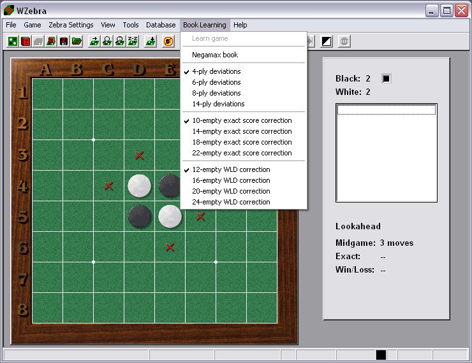The image size is (472, 363).
Task: Open the Zebra Settings menu
Action: click(x=71, y=25)
